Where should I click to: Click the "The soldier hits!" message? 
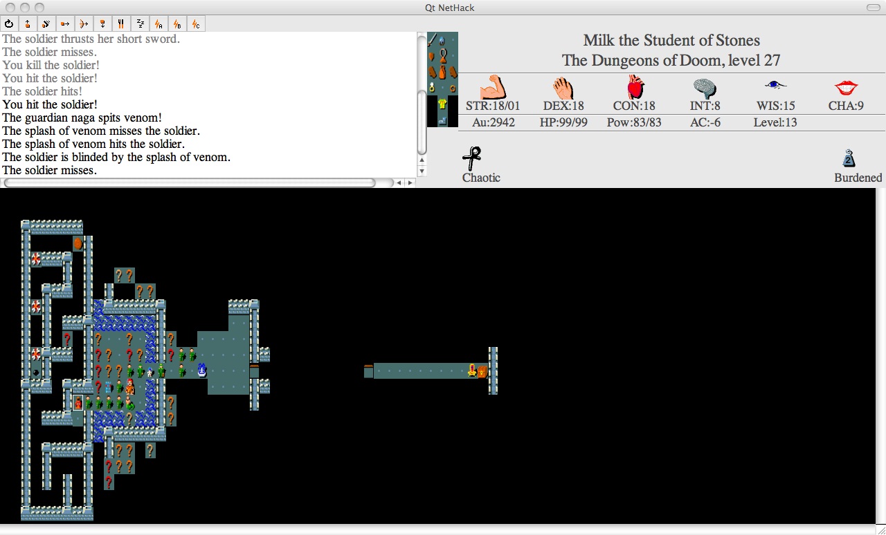[42, 91]
